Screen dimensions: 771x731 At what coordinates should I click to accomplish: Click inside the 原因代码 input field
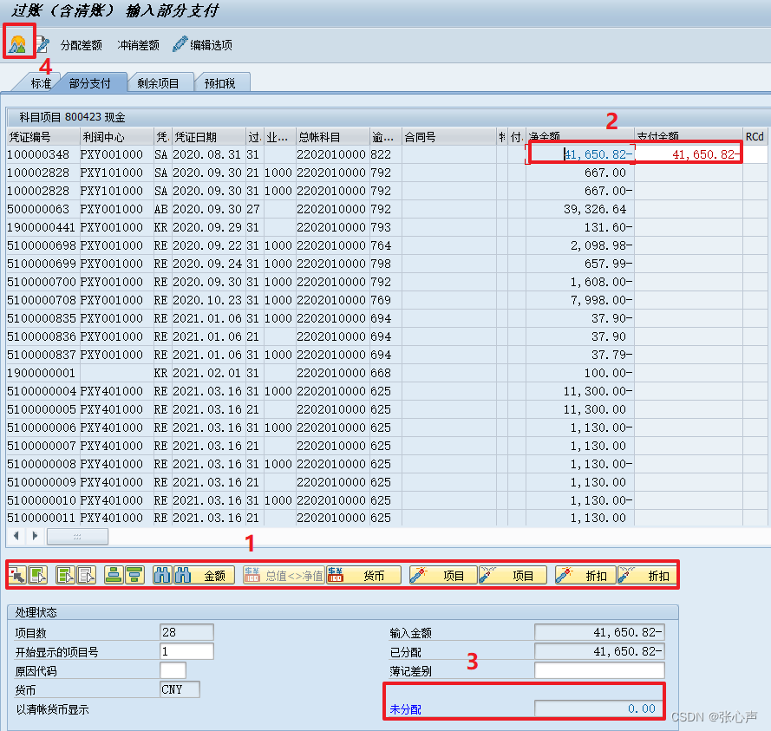click(x=172, y=669)
